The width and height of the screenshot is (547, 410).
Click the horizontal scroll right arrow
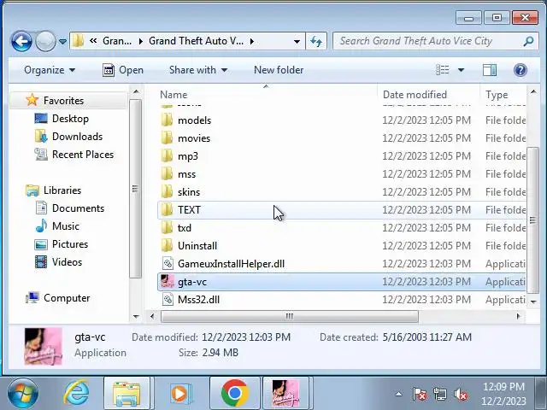(519, 317)
